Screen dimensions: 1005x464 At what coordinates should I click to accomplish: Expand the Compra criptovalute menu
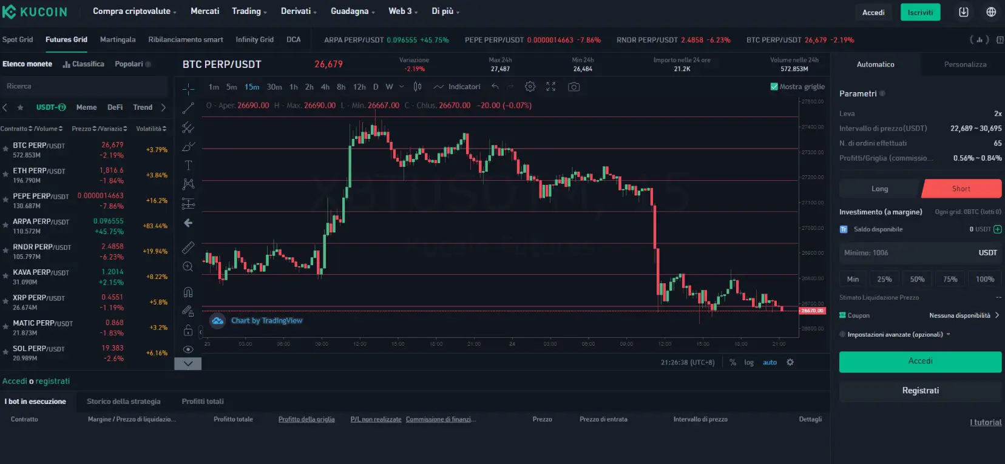[135, 11]
